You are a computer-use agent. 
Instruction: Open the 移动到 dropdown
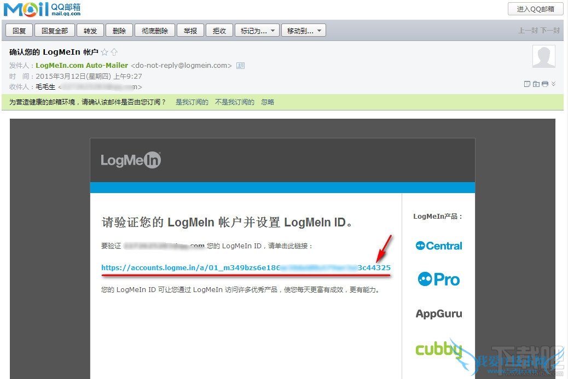[304, 31]
